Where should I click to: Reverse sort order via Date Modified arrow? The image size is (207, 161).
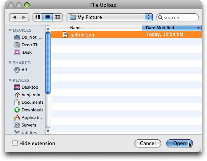(x=198, y=28)
